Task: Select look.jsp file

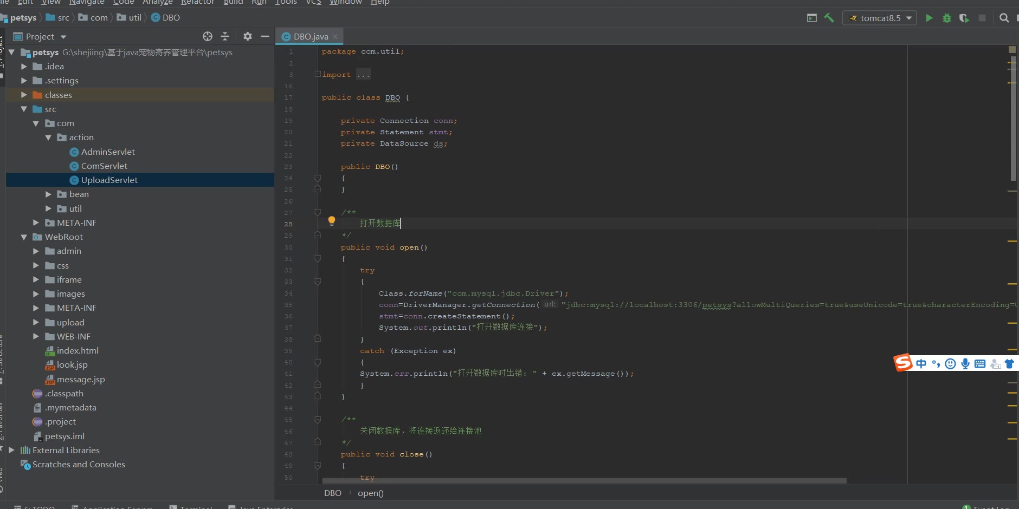Action: click(x=72, y=364)
